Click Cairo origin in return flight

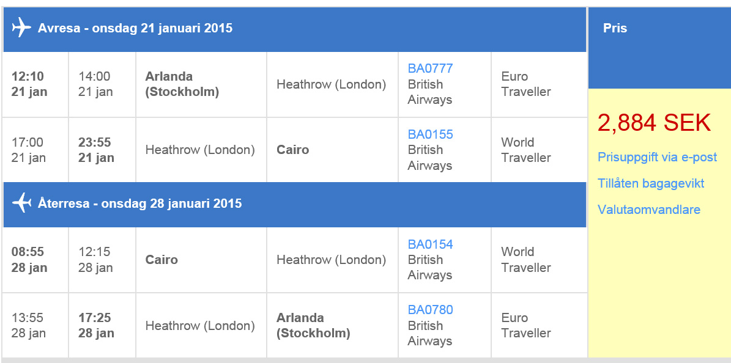coord(161,260)
